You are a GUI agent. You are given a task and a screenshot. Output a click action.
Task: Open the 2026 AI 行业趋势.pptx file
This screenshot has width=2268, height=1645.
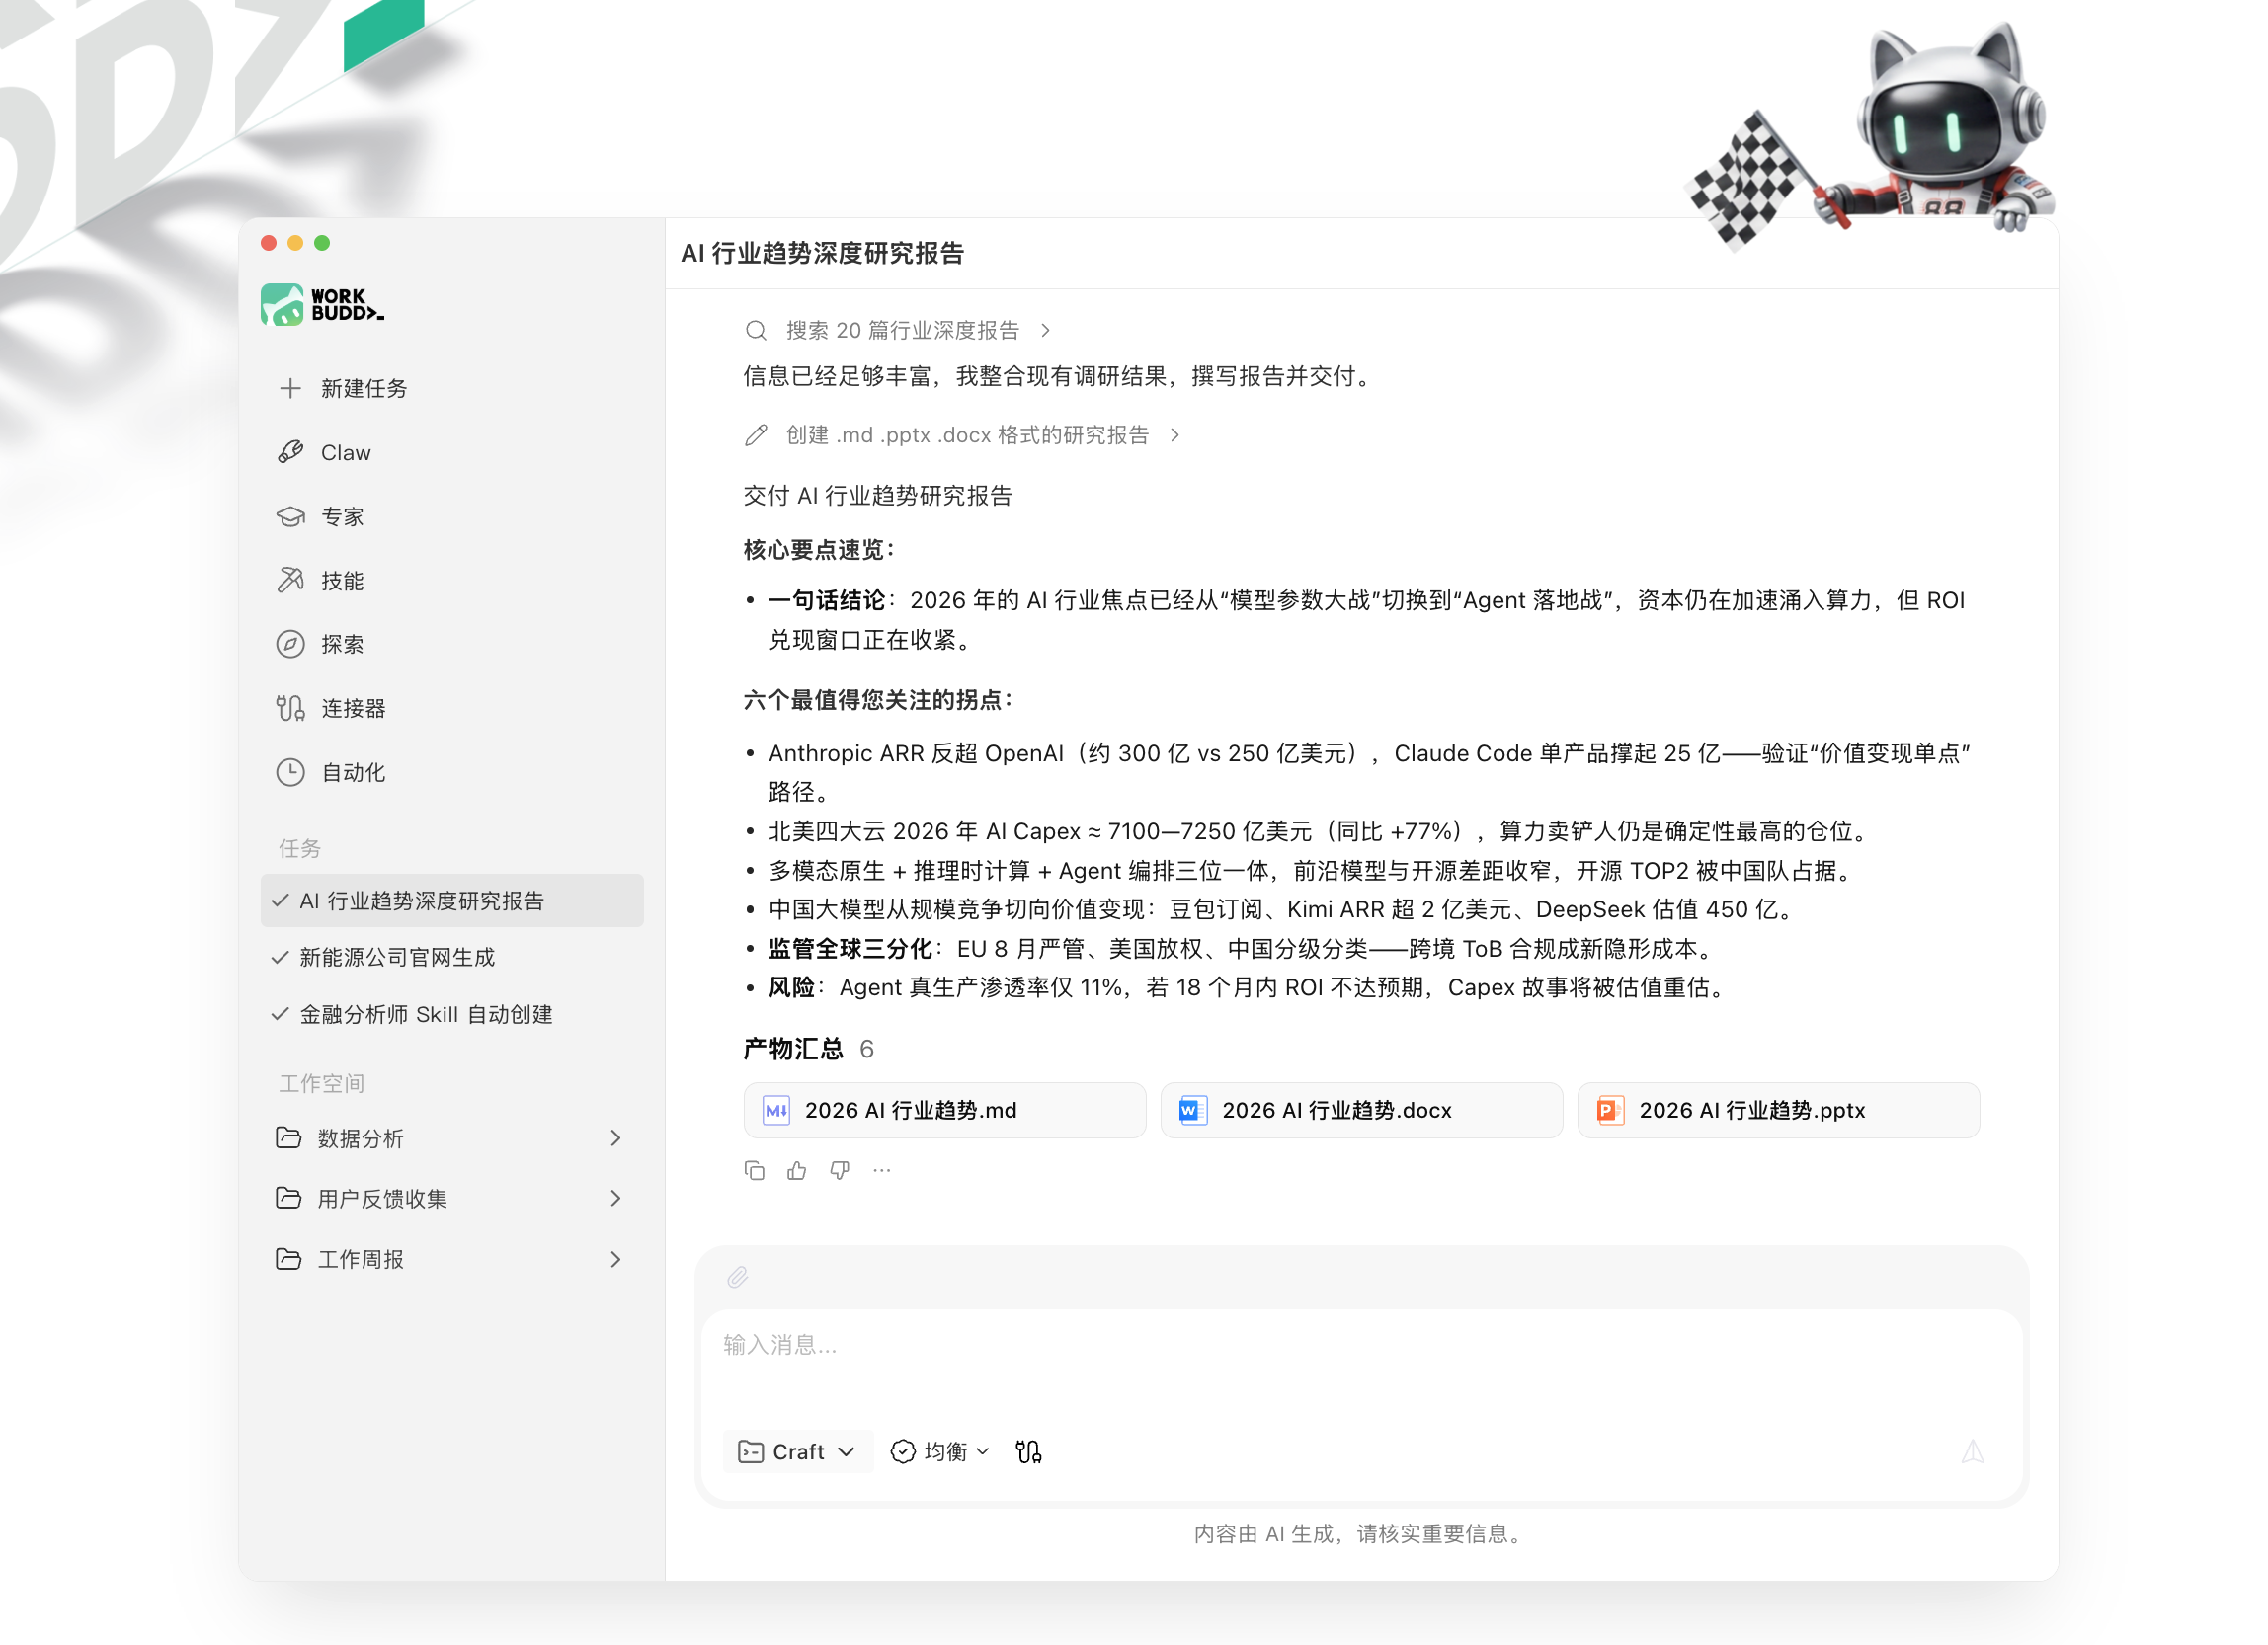(x=1779, y=1110)
